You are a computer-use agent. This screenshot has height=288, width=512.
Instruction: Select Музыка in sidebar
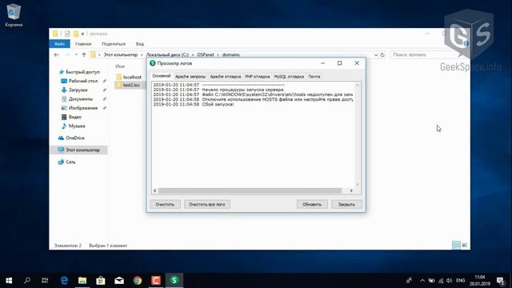pos(77,126)
